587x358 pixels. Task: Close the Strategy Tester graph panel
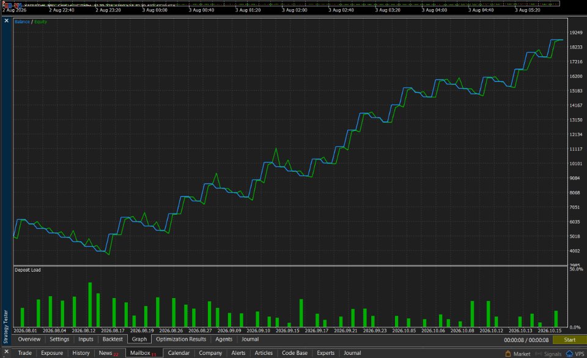click(x=6, y=21)
